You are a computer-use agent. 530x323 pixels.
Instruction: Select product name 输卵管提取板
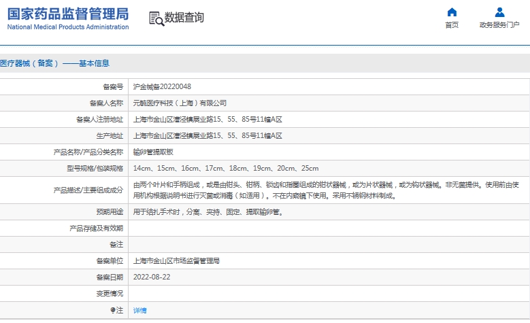[153, 152]
